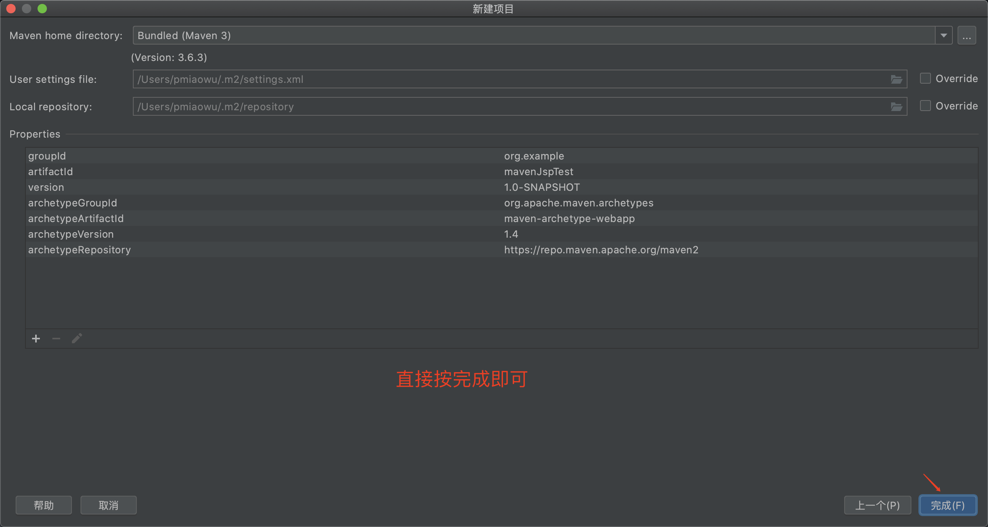
Task: Click folder icon in Local repository field
Action: tap(896, 107)
